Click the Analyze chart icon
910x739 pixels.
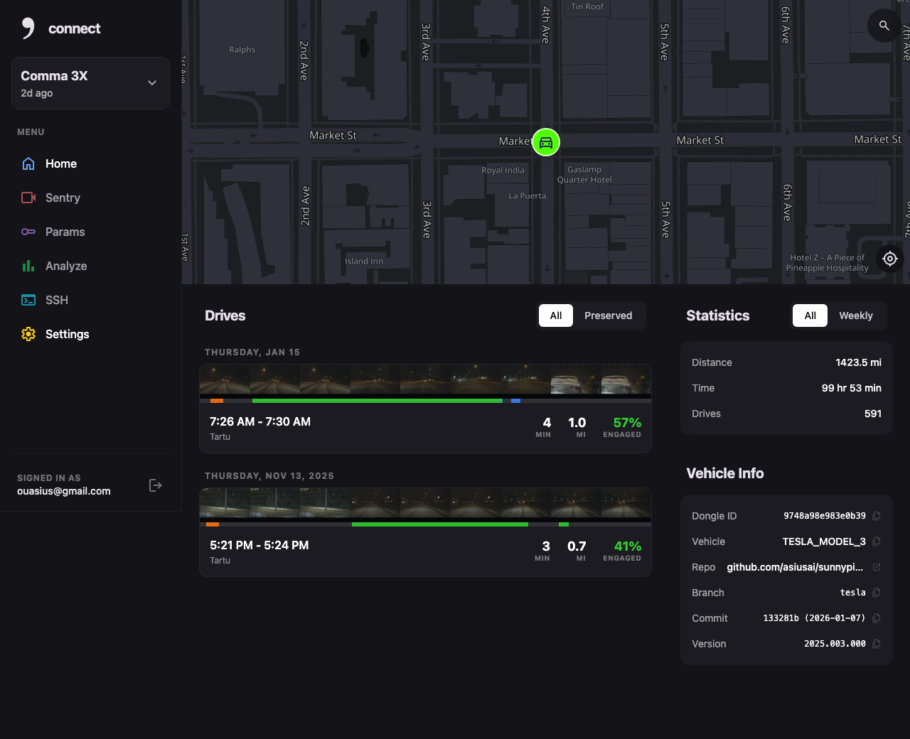(28, 266)
